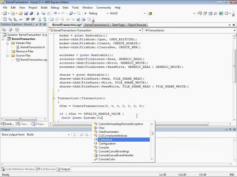Viewport: 237px width, 177px height.
Task: Click the Add New Item toolbar icon
Action: 13,13
